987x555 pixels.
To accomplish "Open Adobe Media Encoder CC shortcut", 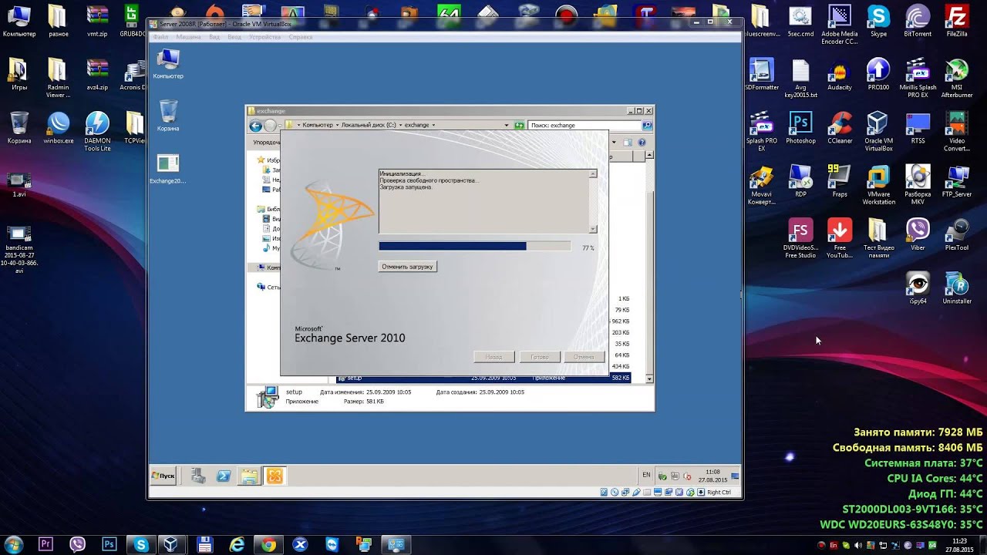I will tap(840, 25).
